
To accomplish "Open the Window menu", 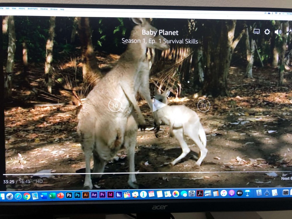I will pos(54,9).
